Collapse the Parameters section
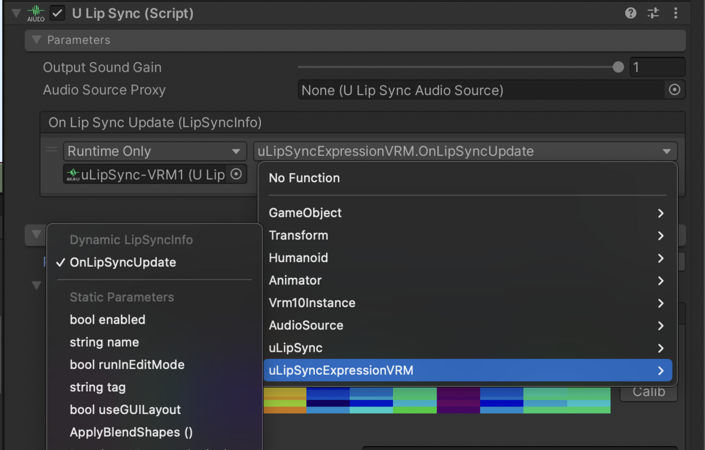 tap(36, 40)
